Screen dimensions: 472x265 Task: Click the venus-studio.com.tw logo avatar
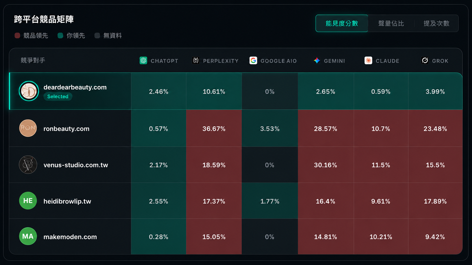[28, 165]
